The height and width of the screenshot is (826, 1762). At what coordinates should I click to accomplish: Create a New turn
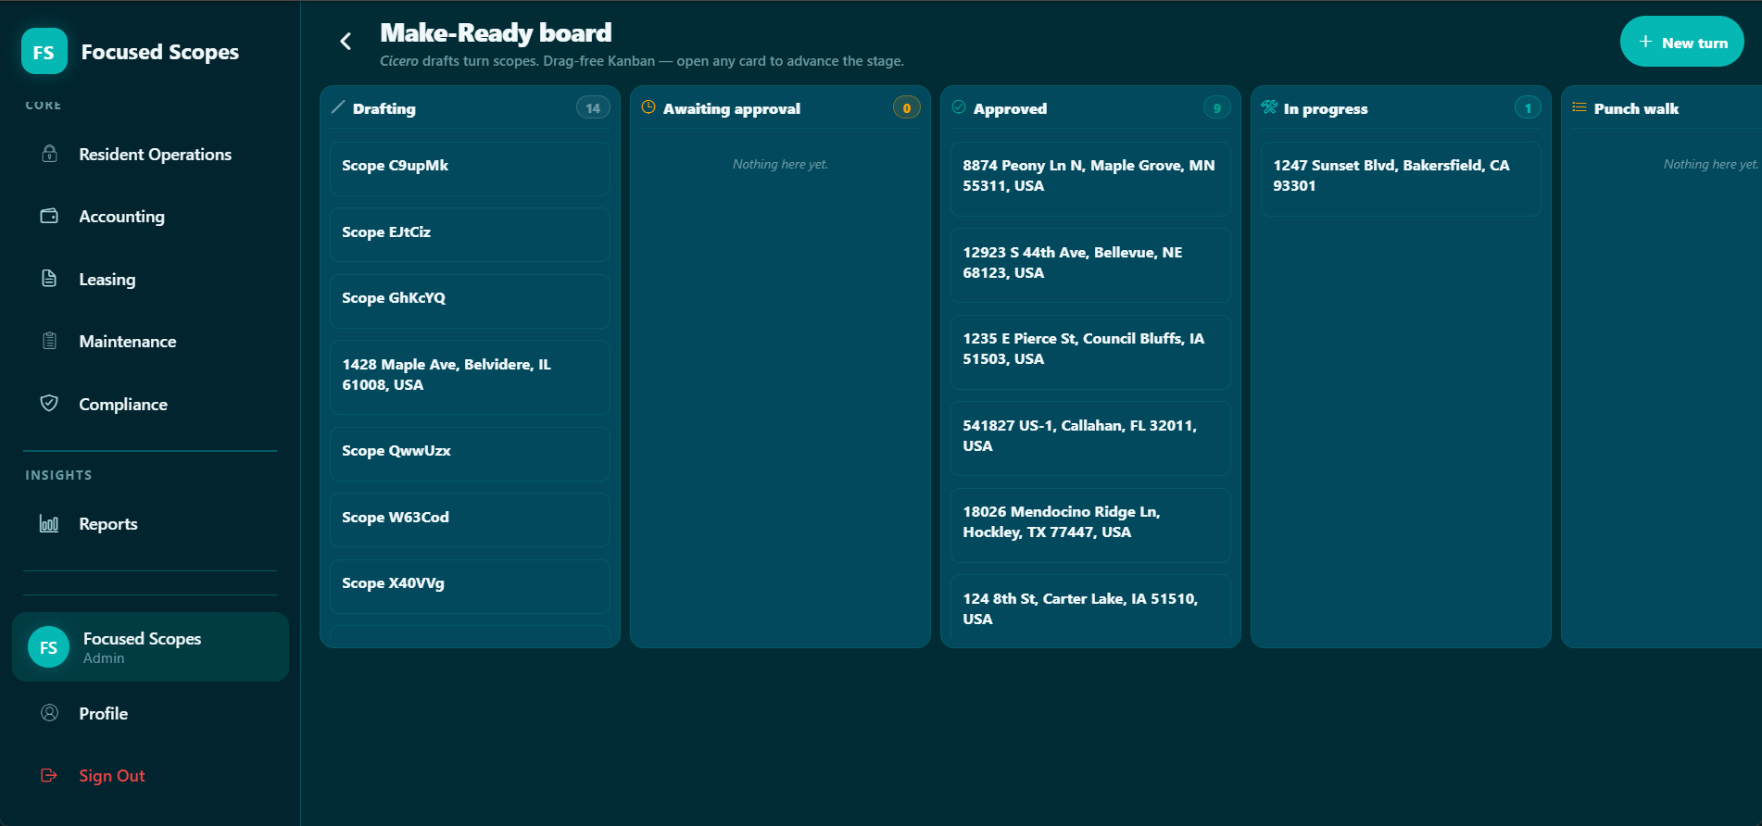click(1681, 42)
